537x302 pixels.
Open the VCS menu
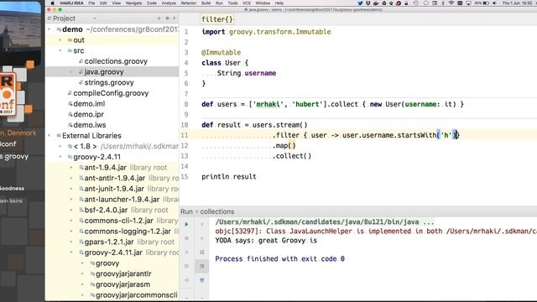246,3
